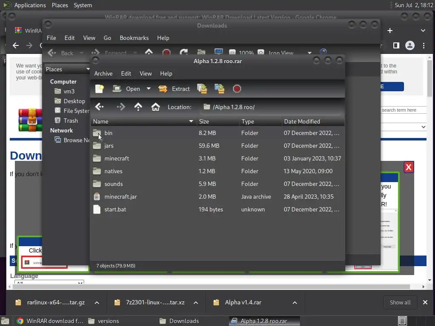
Task: Sort by the Size column header
Action: (x=218, y=121)
